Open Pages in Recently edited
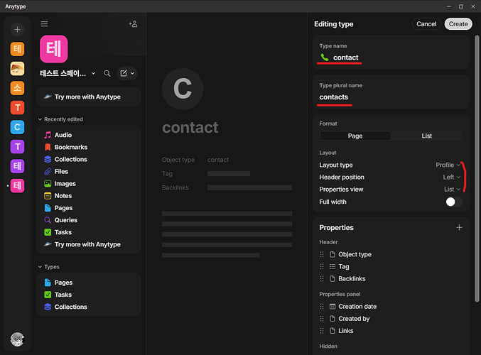481x355 pixels. (x=89, y=208)
